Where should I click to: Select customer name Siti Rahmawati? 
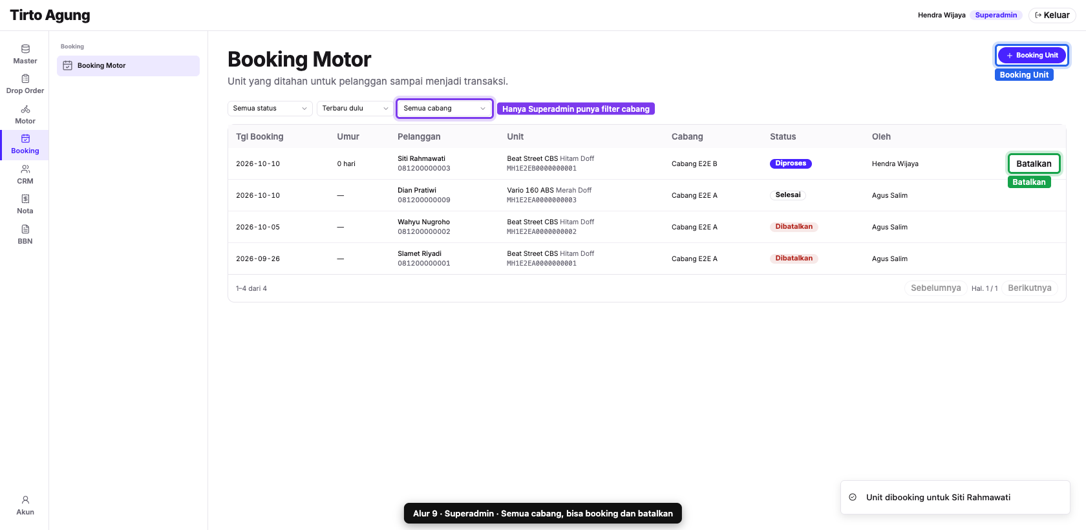[x=421, y=159]
